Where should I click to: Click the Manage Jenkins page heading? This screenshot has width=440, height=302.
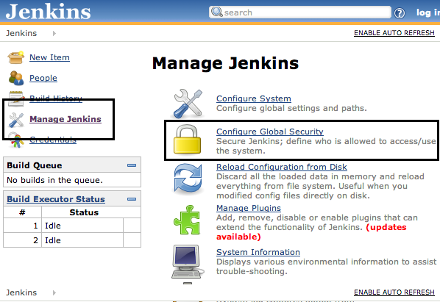[x=225, y=63]
